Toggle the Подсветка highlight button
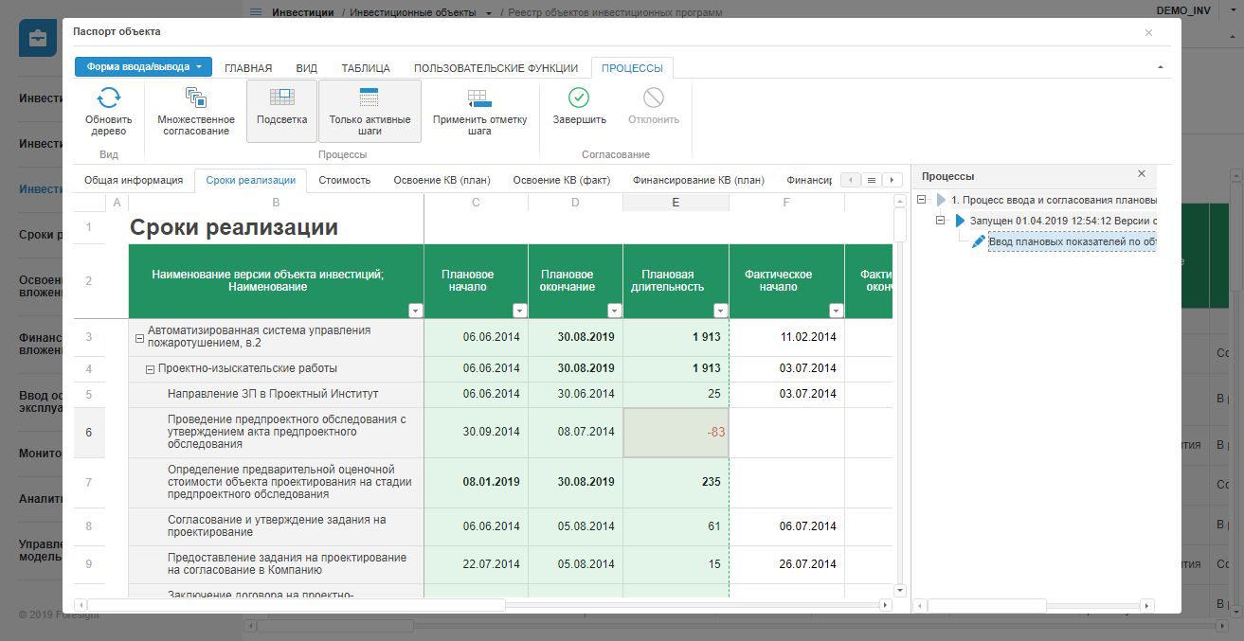This screenshot has height=641, width=1244. pyautogui.click(x=281, y=110)
